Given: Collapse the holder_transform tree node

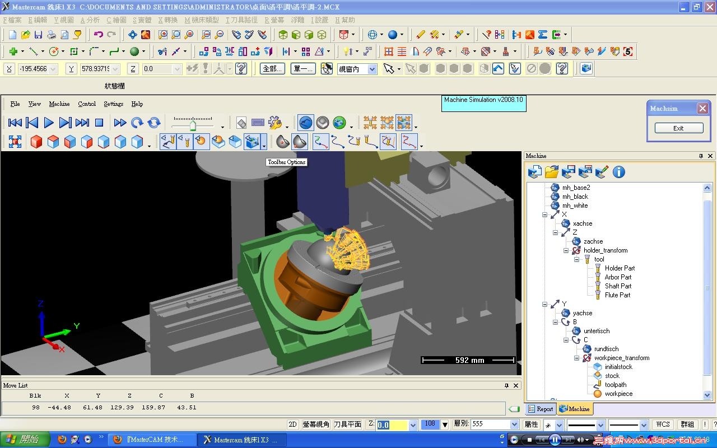Looking at the screenshot, I should 566,250.
